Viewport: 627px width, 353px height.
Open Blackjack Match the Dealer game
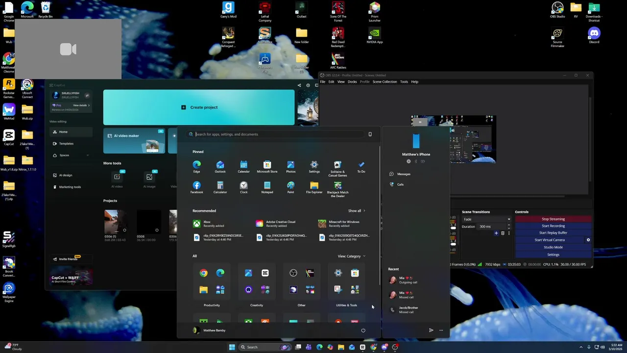[x=338, y=189]
